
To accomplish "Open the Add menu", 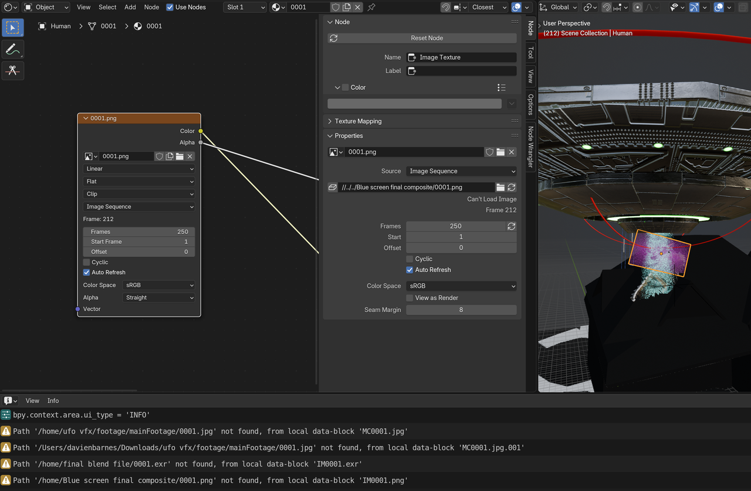I will point(130,7).
